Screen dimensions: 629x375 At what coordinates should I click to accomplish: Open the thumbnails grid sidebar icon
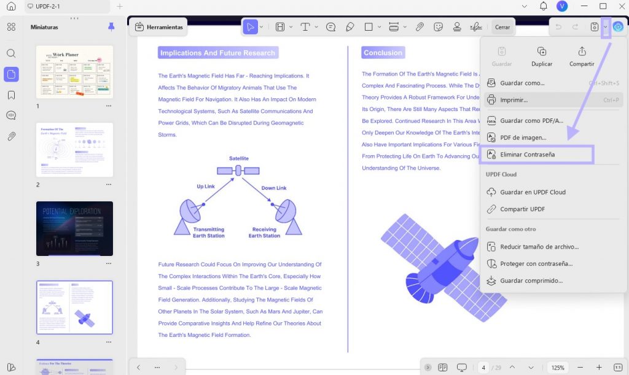tap(11, 27)
